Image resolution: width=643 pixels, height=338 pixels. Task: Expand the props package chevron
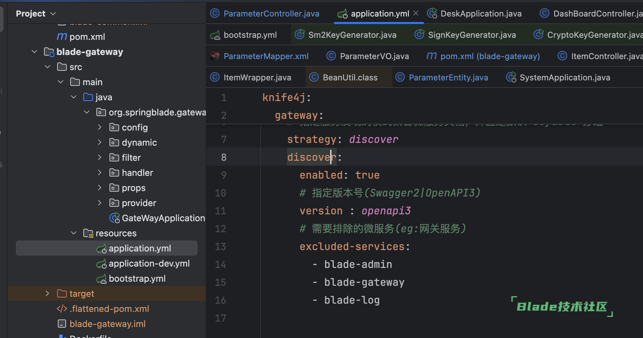click(x=99, y=188)
